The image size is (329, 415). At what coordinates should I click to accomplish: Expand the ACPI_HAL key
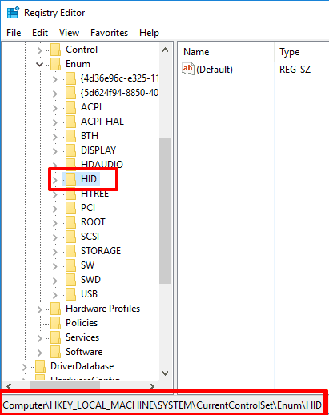coord(55,122)
